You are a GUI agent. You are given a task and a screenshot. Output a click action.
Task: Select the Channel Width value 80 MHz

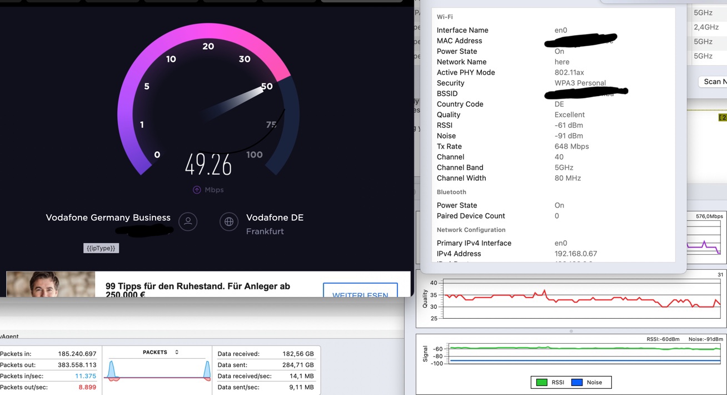point(567,178)
